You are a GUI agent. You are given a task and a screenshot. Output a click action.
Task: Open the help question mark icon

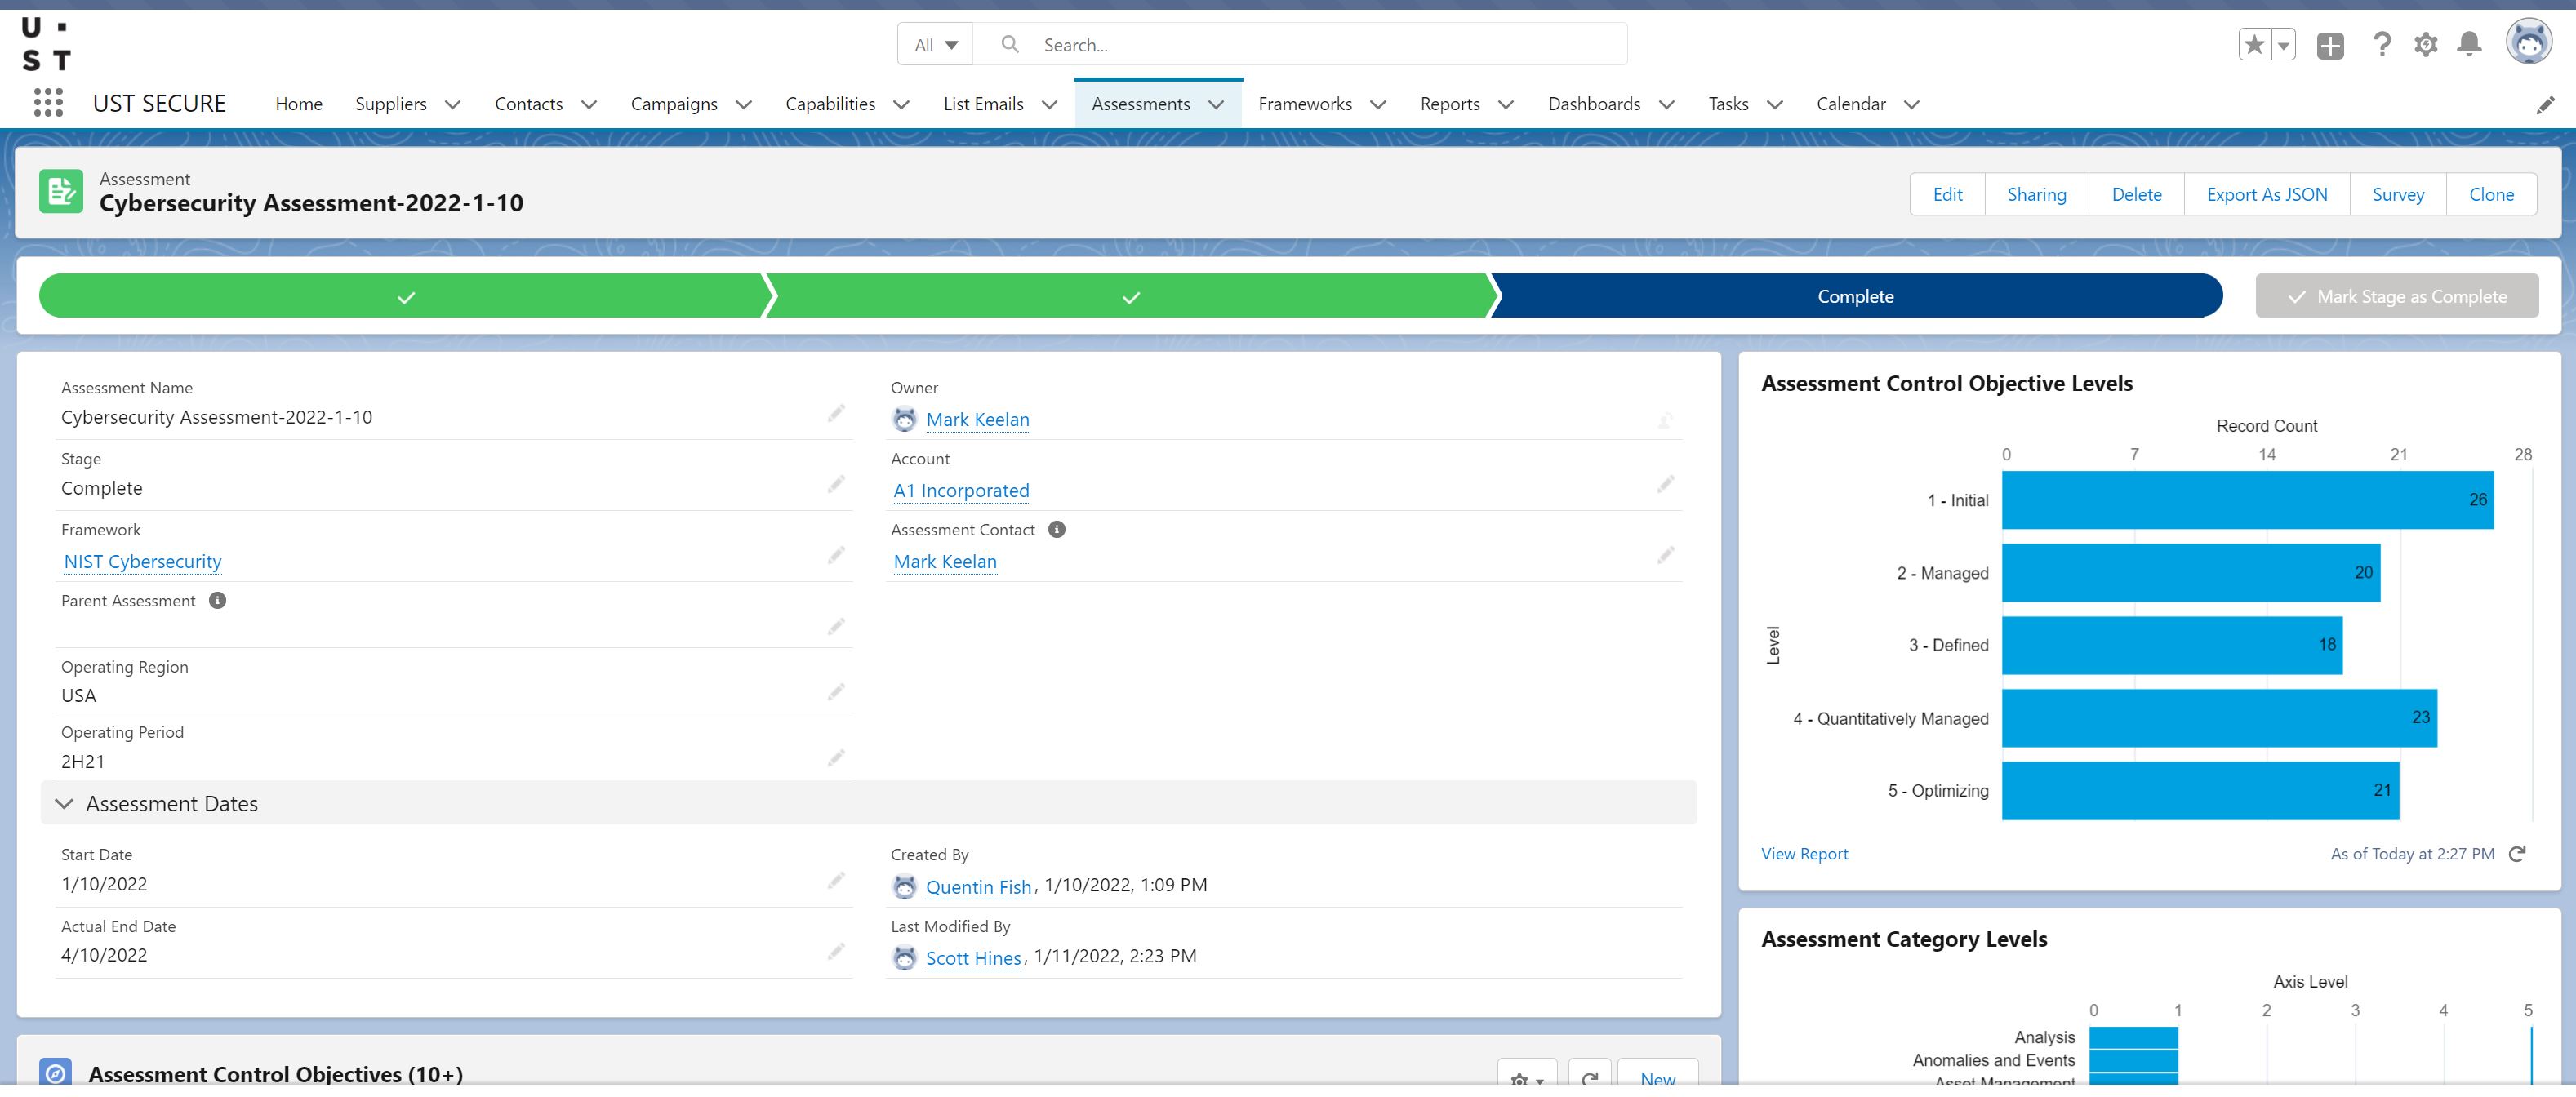coord(2382,44)
